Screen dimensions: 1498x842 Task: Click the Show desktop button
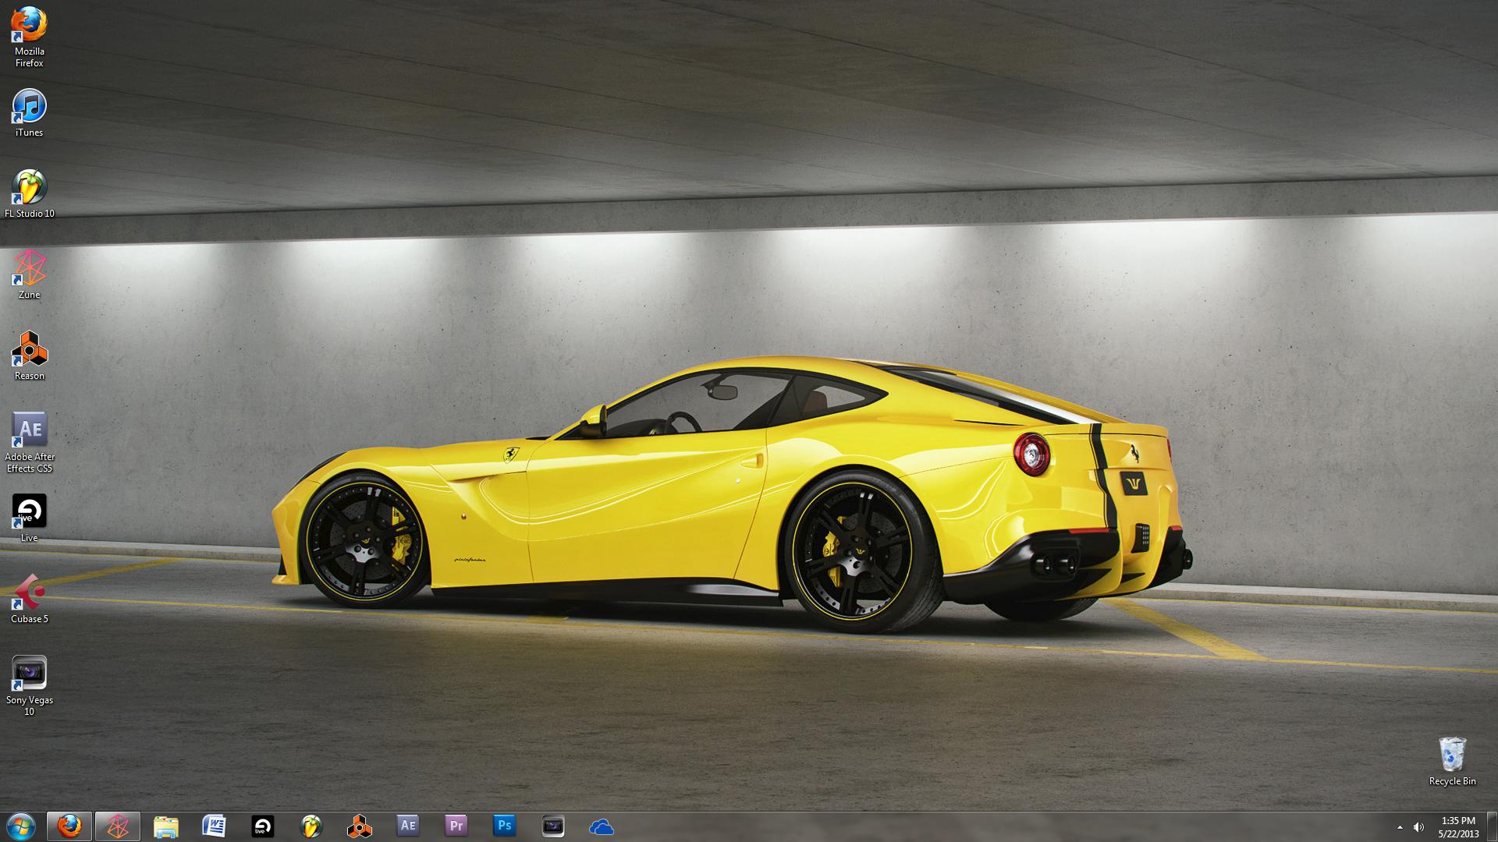(x=1493, y=826)
